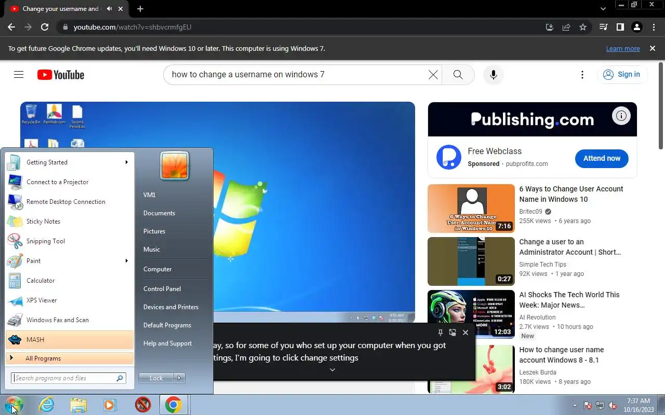665x415 pixels.
Task: Open ad info icon on Publishing.com
Action: (621, 116)
